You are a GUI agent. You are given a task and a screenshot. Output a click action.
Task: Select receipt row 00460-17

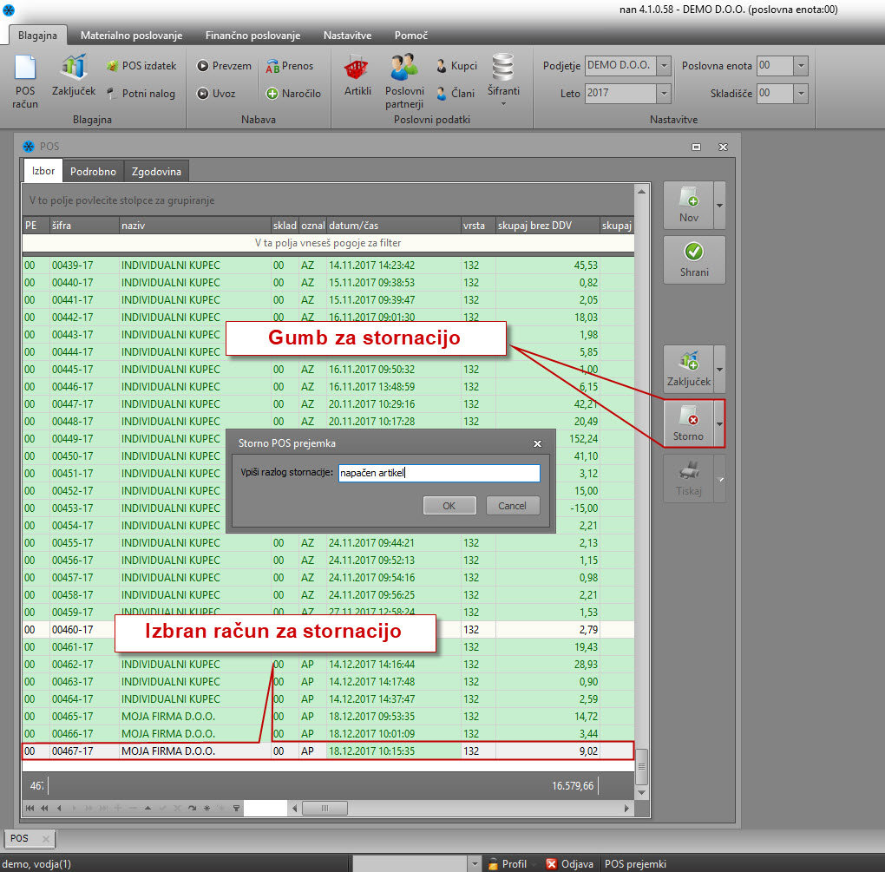click(328, 629)
